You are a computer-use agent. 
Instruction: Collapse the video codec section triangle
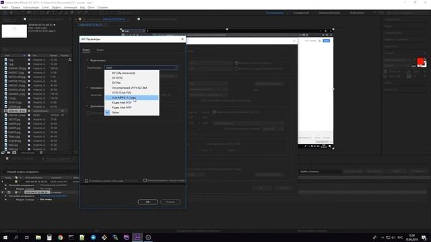point(88,61)
